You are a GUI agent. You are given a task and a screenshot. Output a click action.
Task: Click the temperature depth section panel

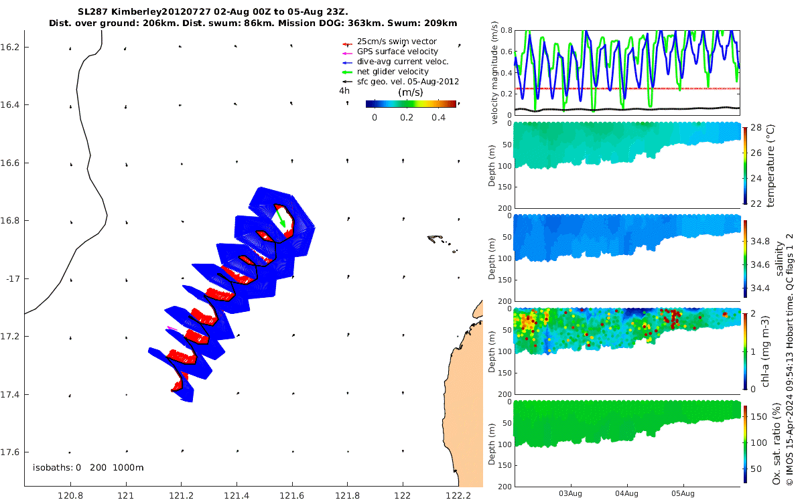627,165
